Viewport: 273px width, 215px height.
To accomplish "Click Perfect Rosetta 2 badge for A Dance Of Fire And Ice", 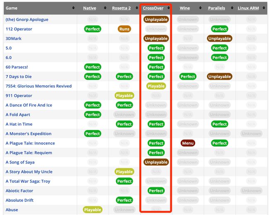I will click(x=125, y=105).
